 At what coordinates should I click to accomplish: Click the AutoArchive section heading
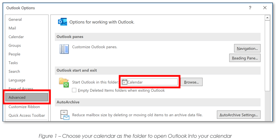tap(68, 102)
